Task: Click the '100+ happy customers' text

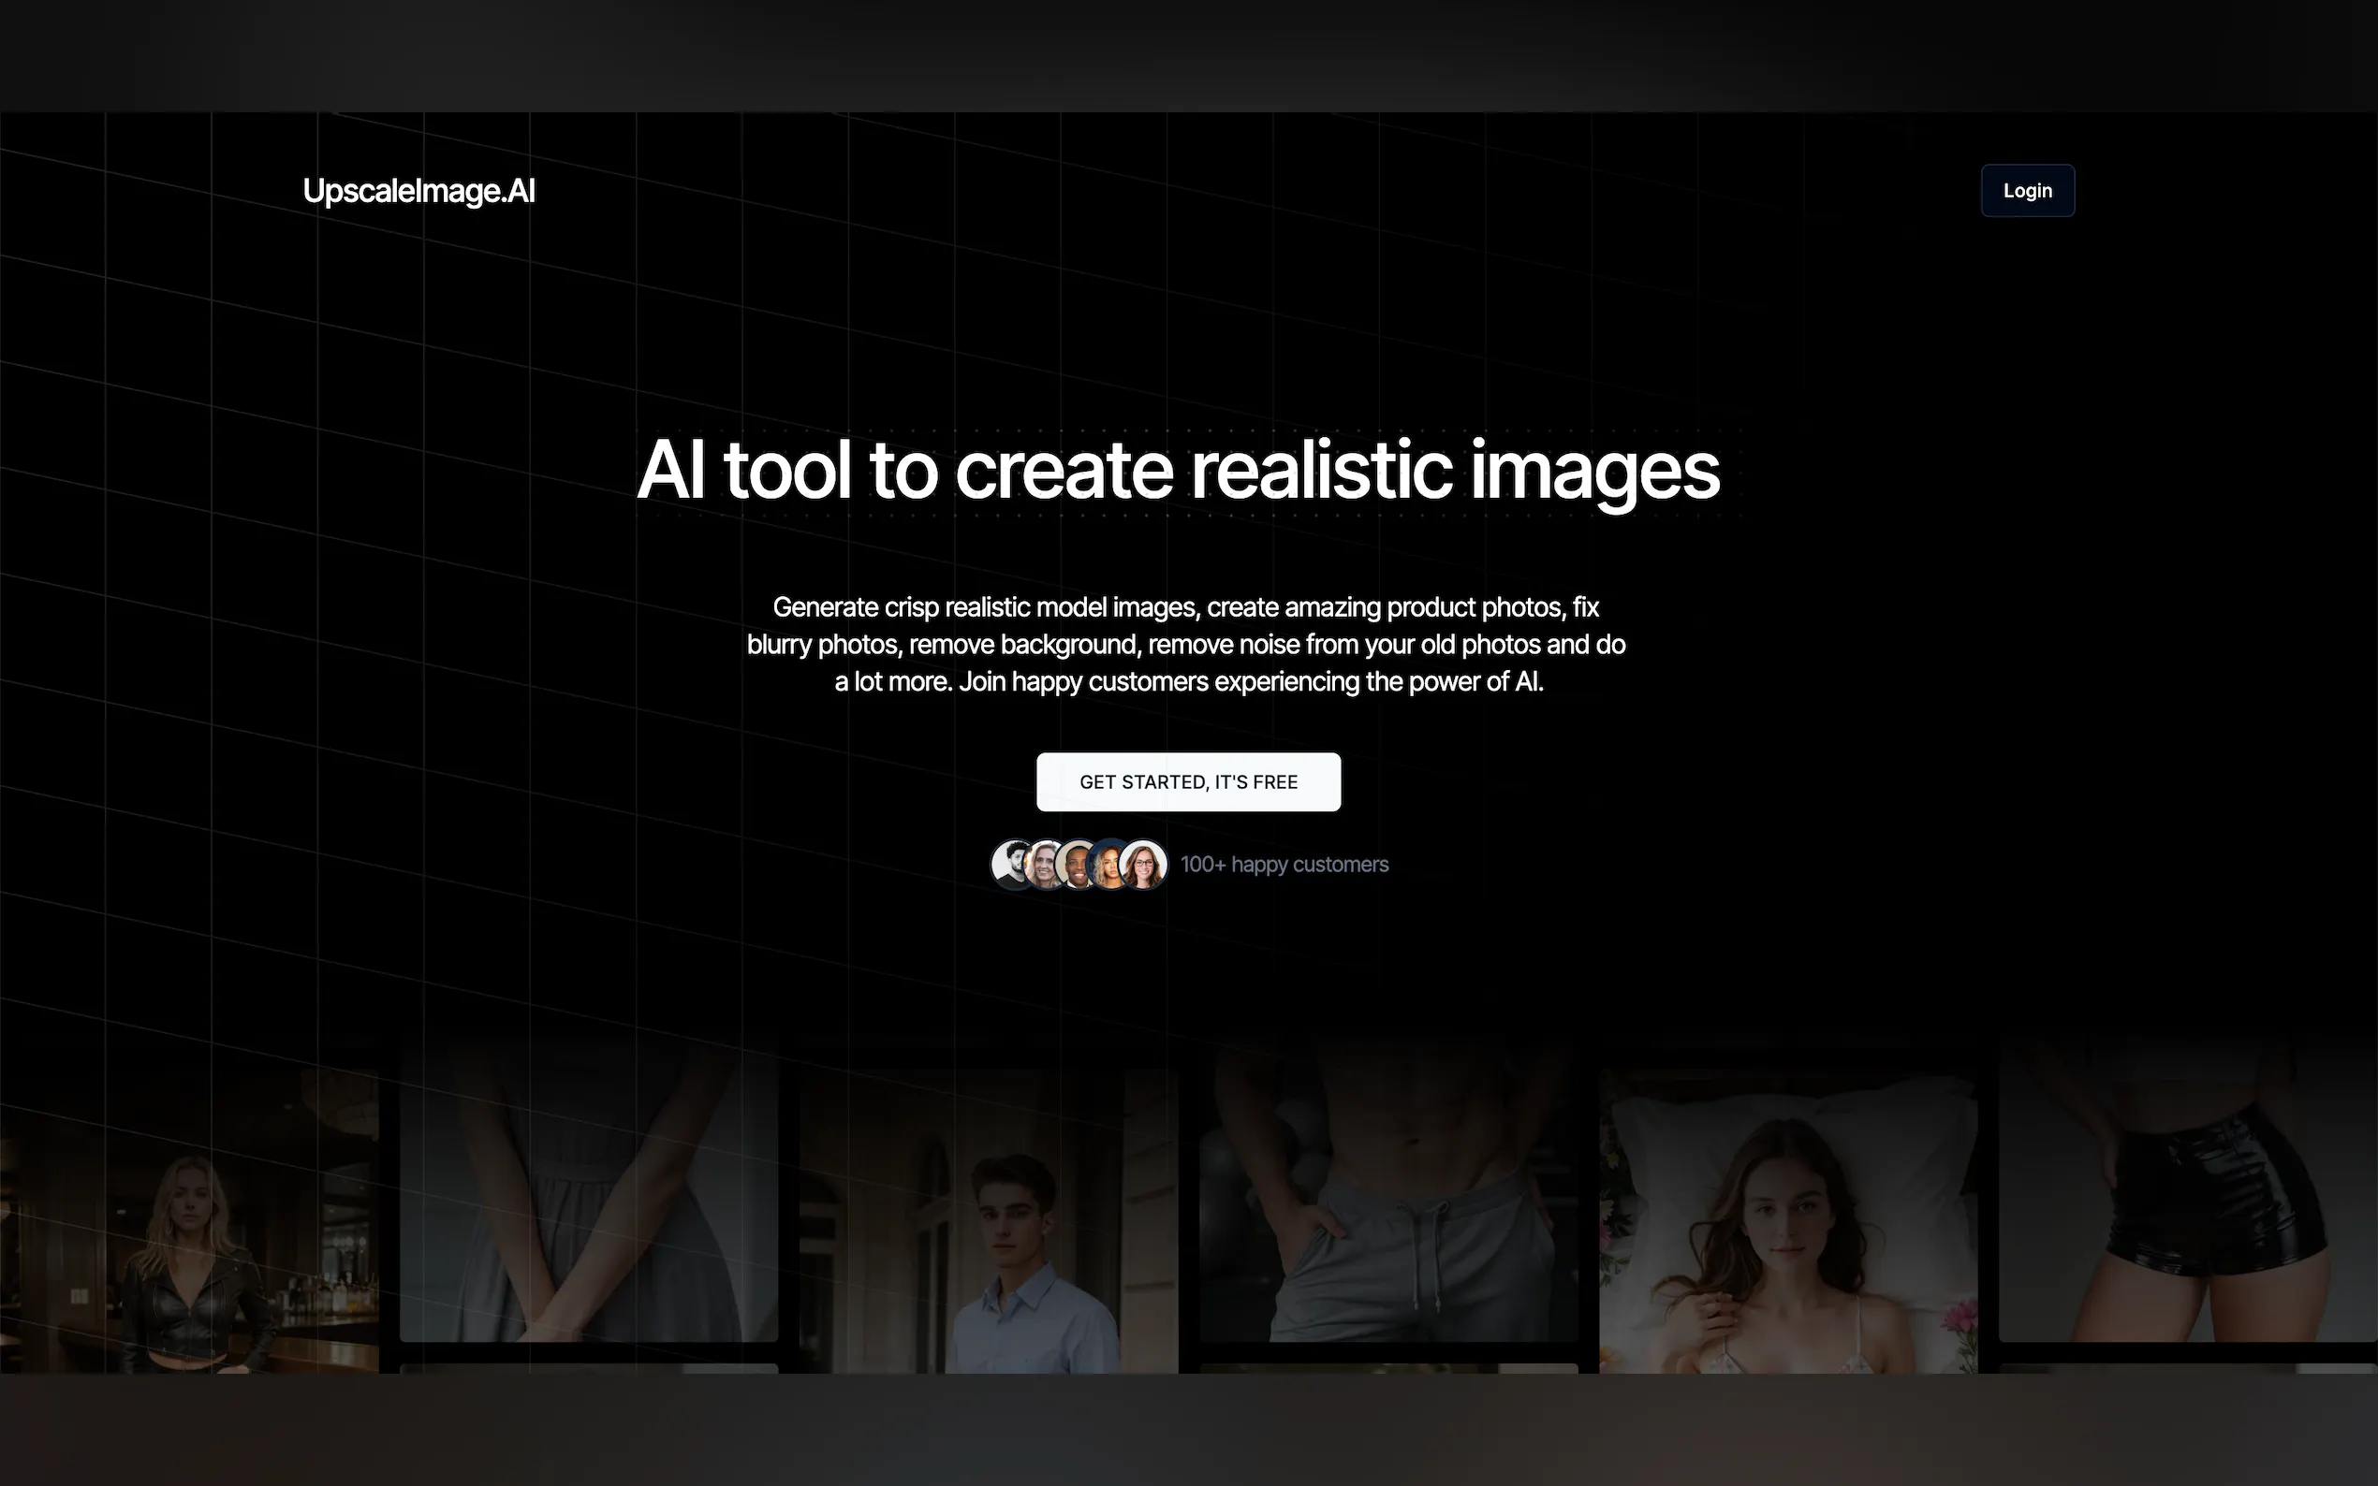Action: (x=1284, y=864)
